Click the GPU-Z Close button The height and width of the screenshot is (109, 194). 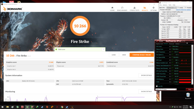coord(189,89)
